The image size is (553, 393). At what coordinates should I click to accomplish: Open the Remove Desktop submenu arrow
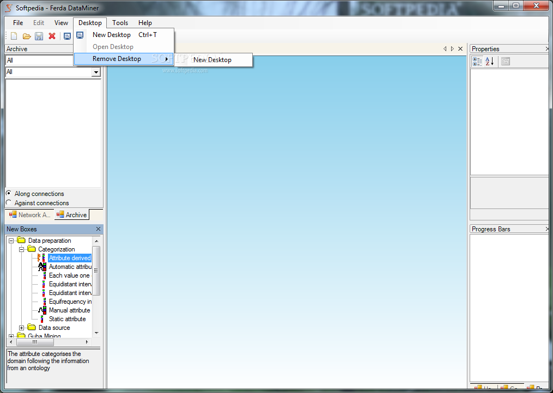[167, 59]
